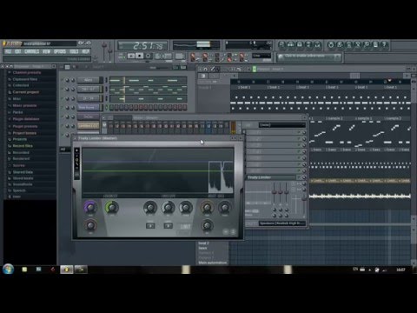Open the TOOLS menu
417x313 pixels.
coord(74,51)
